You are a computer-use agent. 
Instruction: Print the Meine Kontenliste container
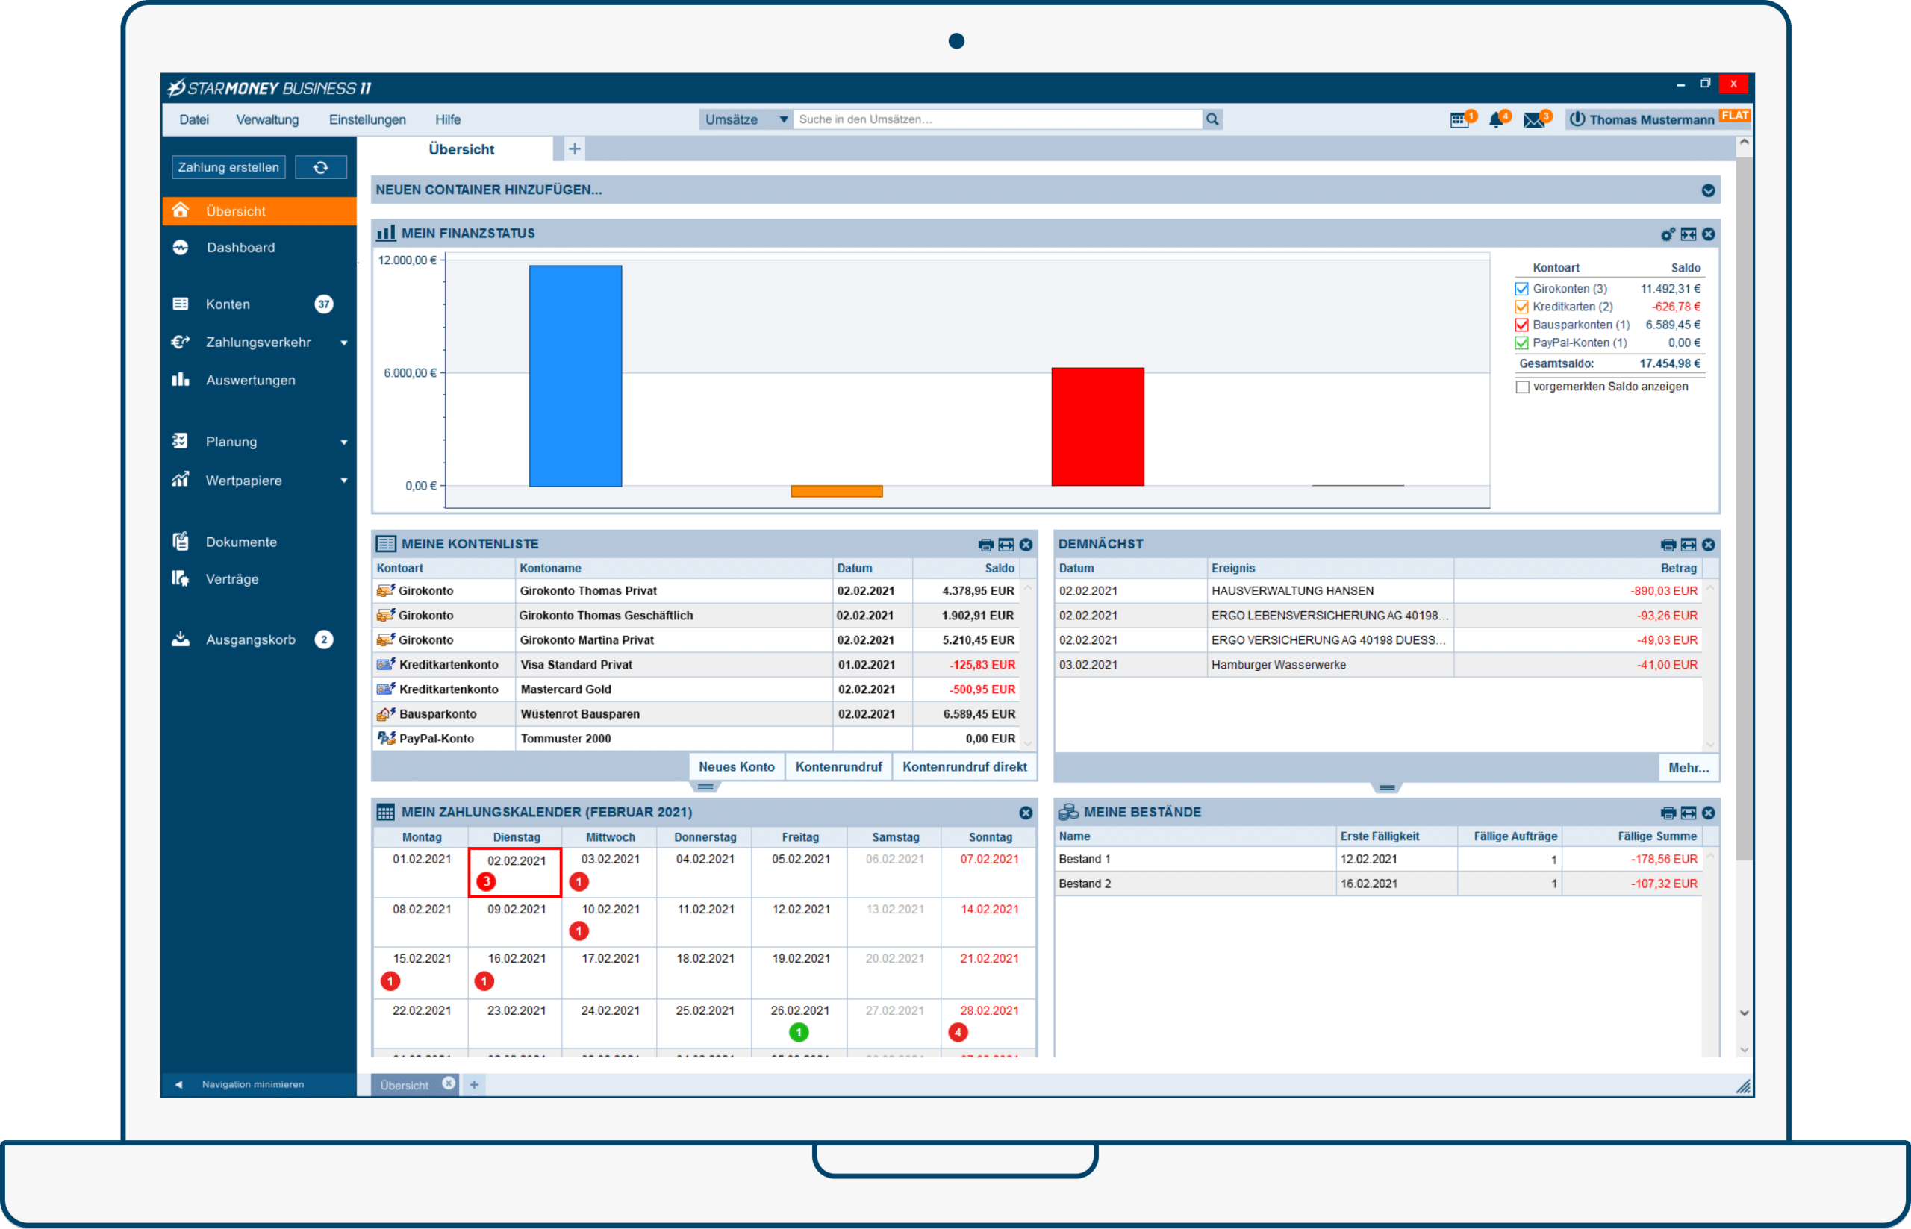[986, 545]
